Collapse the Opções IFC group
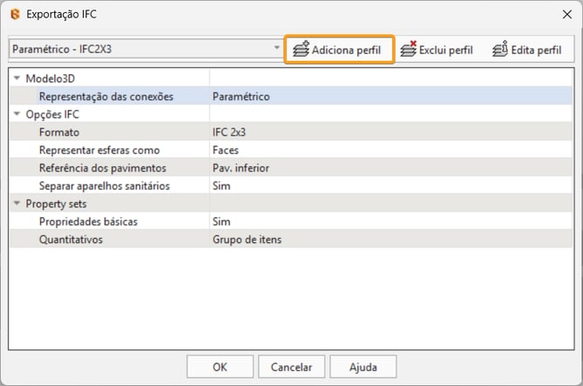The height and width of the screenshot is (386, 583). pos(17,115)
